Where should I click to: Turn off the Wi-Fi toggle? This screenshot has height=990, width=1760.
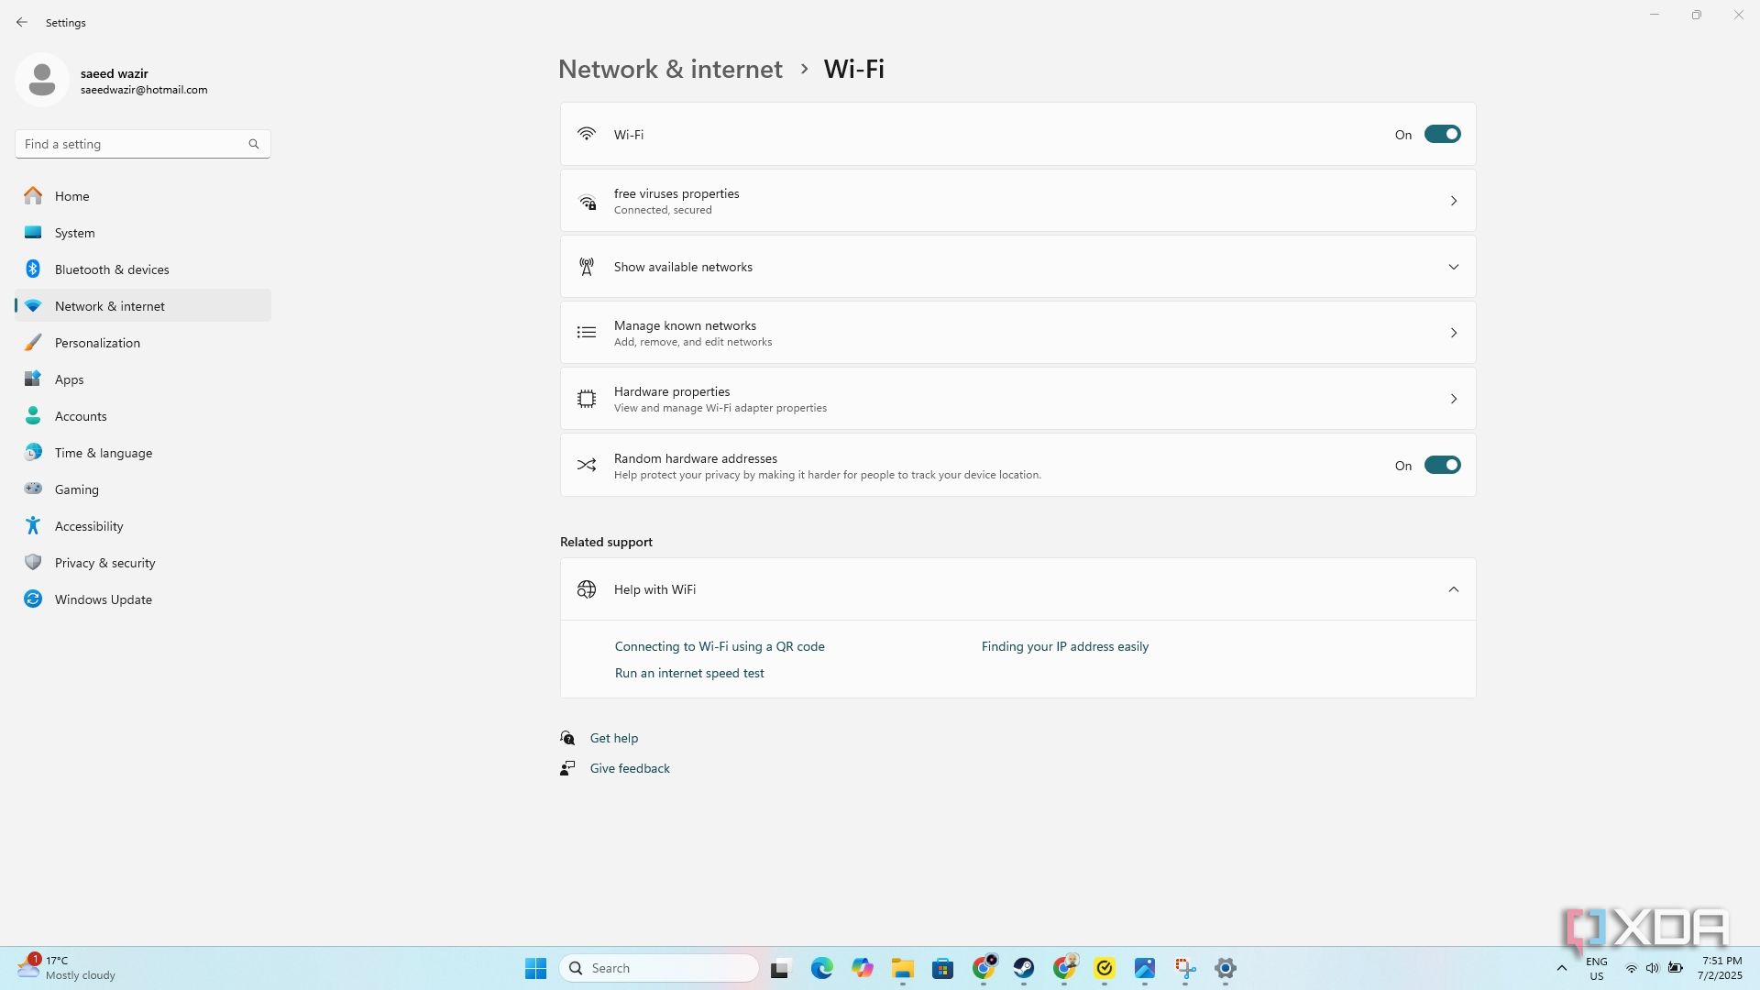coord(1442,135)
